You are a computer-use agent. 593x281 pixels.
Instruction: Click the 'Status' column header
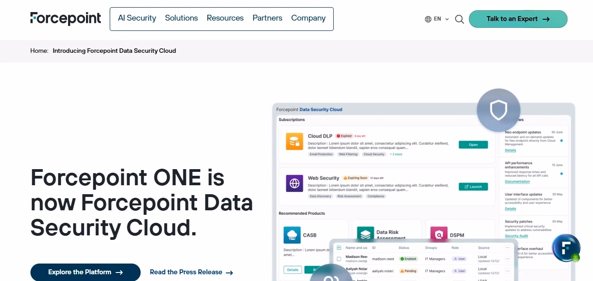(x=404, y=247)
